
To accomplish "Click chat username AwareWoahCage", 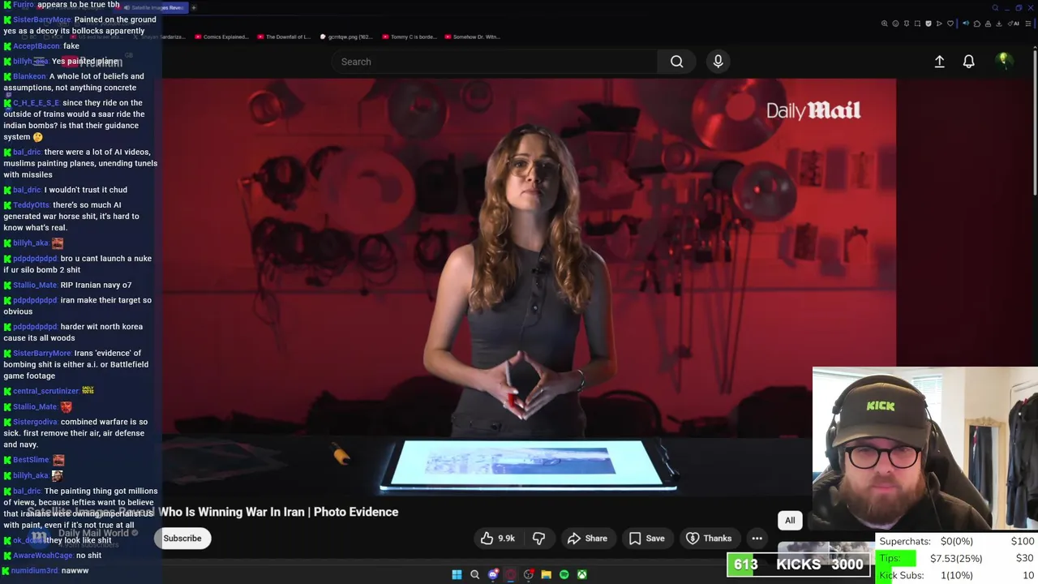I will tap(43, 556).
